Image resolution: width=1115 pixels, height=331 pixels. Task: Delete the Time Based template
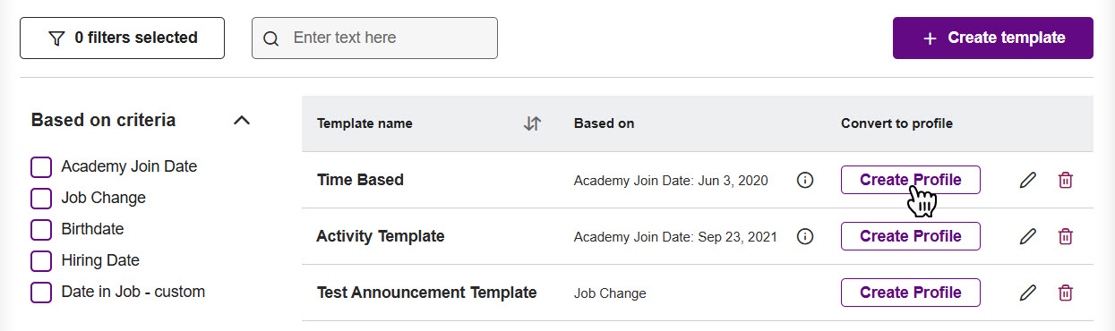(1065, 180)
